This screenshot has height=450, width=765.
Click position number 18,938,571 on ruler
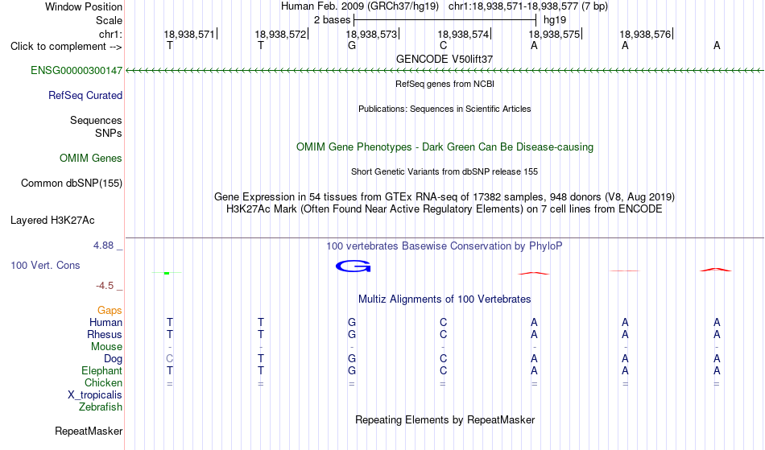tap(188, 34)
